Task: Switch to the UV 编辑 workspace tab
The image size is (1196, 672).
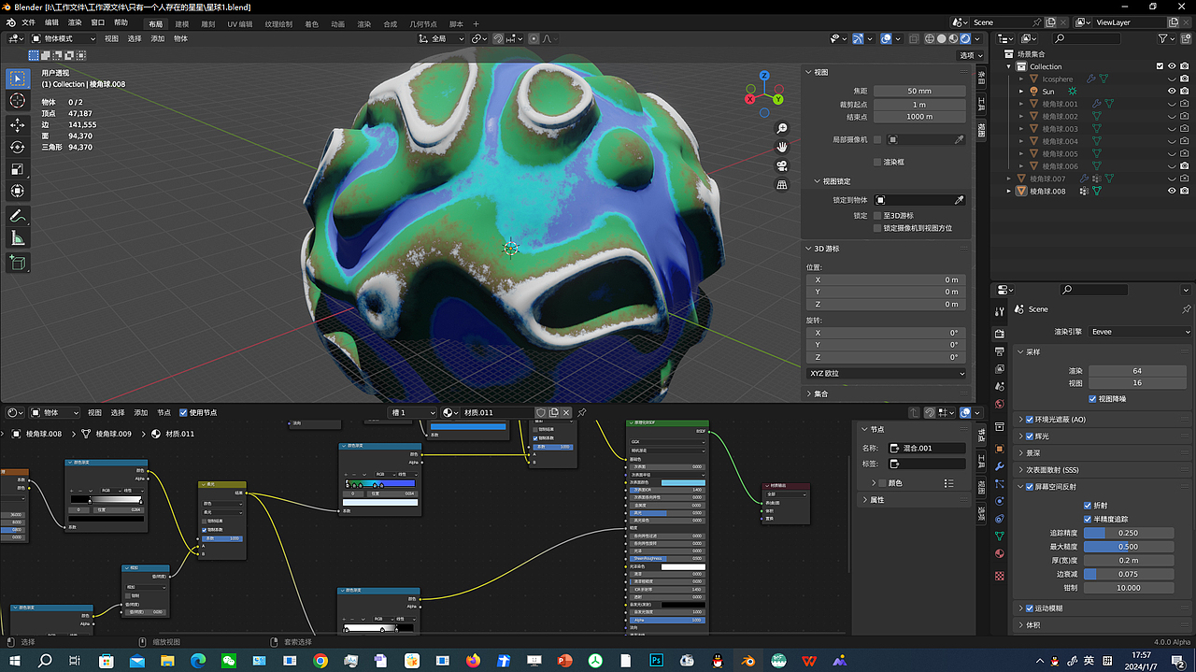Action: pos(239,23)
